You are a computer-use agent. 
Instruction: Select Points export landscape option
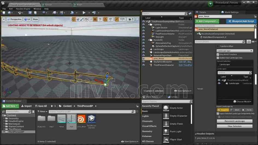tap(247, 110)
